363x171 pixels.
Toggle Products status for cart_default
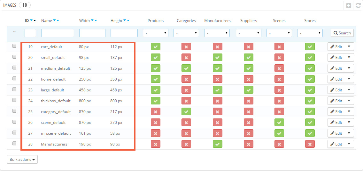coord(156,46)
